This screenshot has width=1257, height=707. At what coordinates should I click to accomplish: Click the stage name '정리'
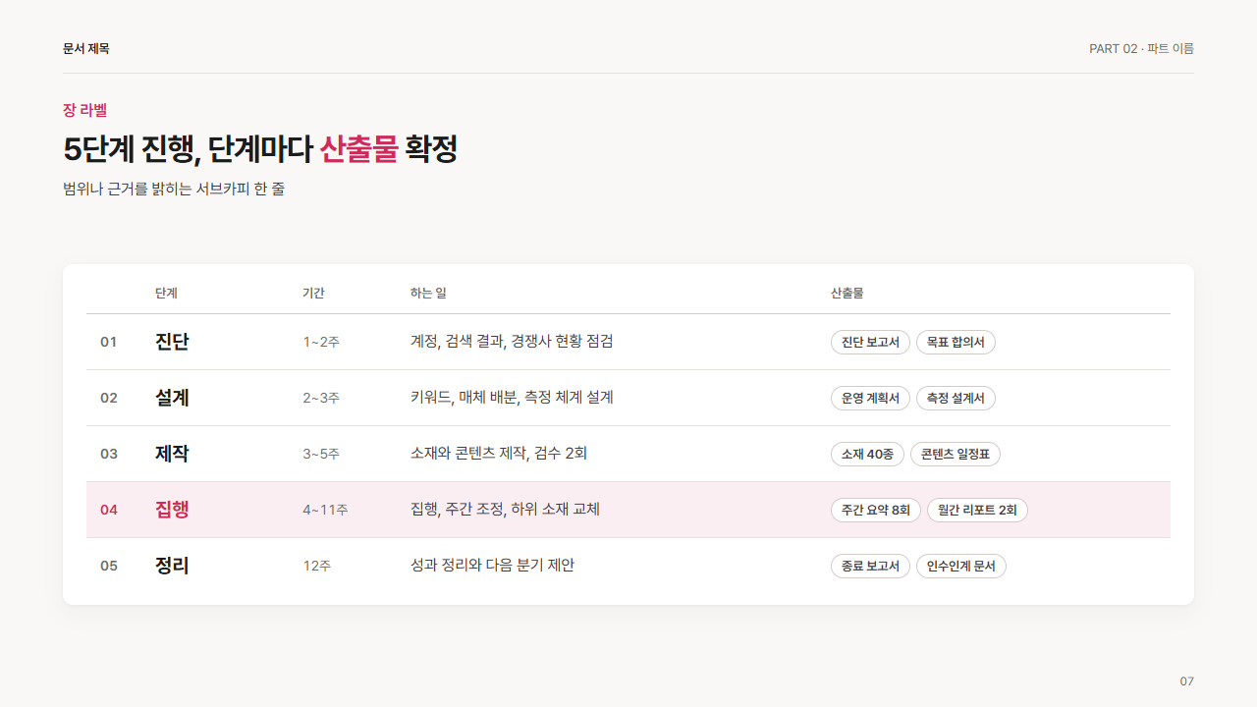pyautogui.click(x=172, y=566)
